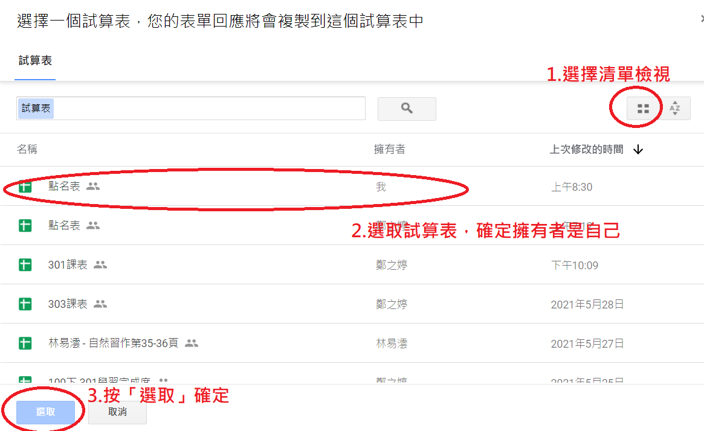The image size is (704, 431).
Task: Click owner 林易澐 in the owner column
Action: pos(392,343)
